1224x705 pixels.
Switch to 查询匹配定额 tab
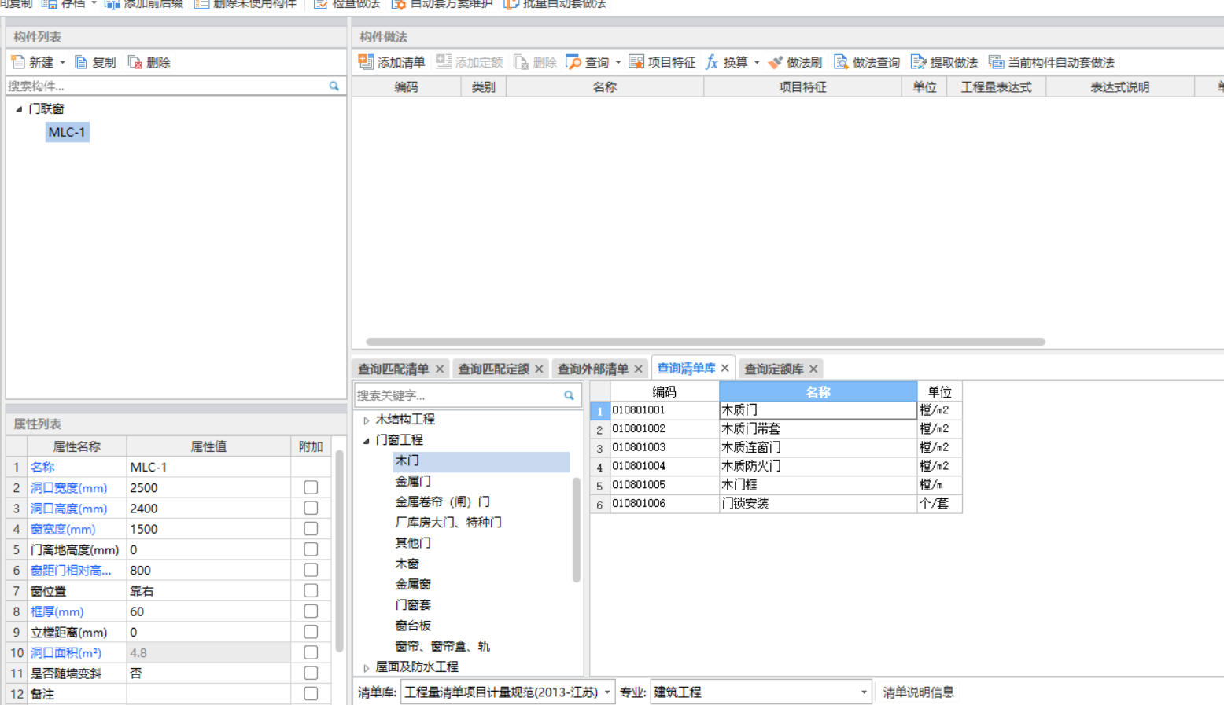point(493,369)
